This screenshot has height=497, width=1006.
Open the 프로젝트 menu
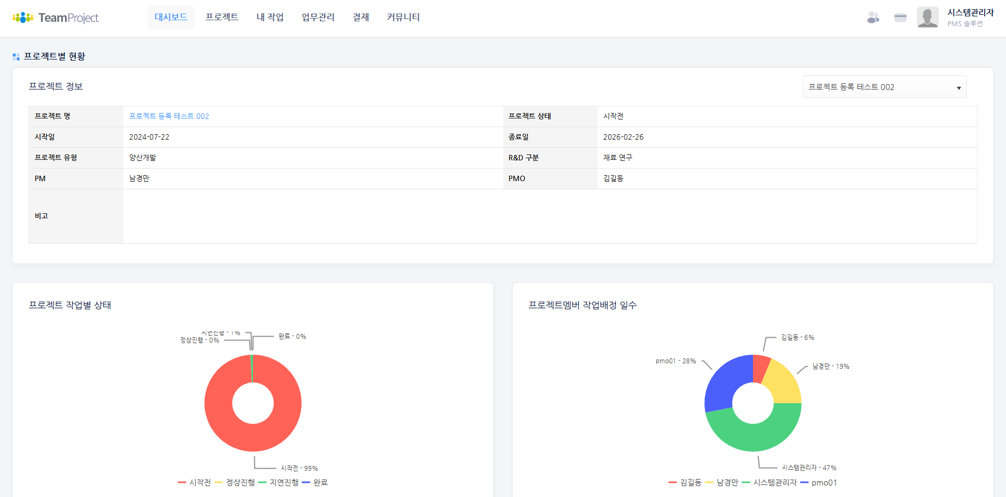[x=222, y=17]
